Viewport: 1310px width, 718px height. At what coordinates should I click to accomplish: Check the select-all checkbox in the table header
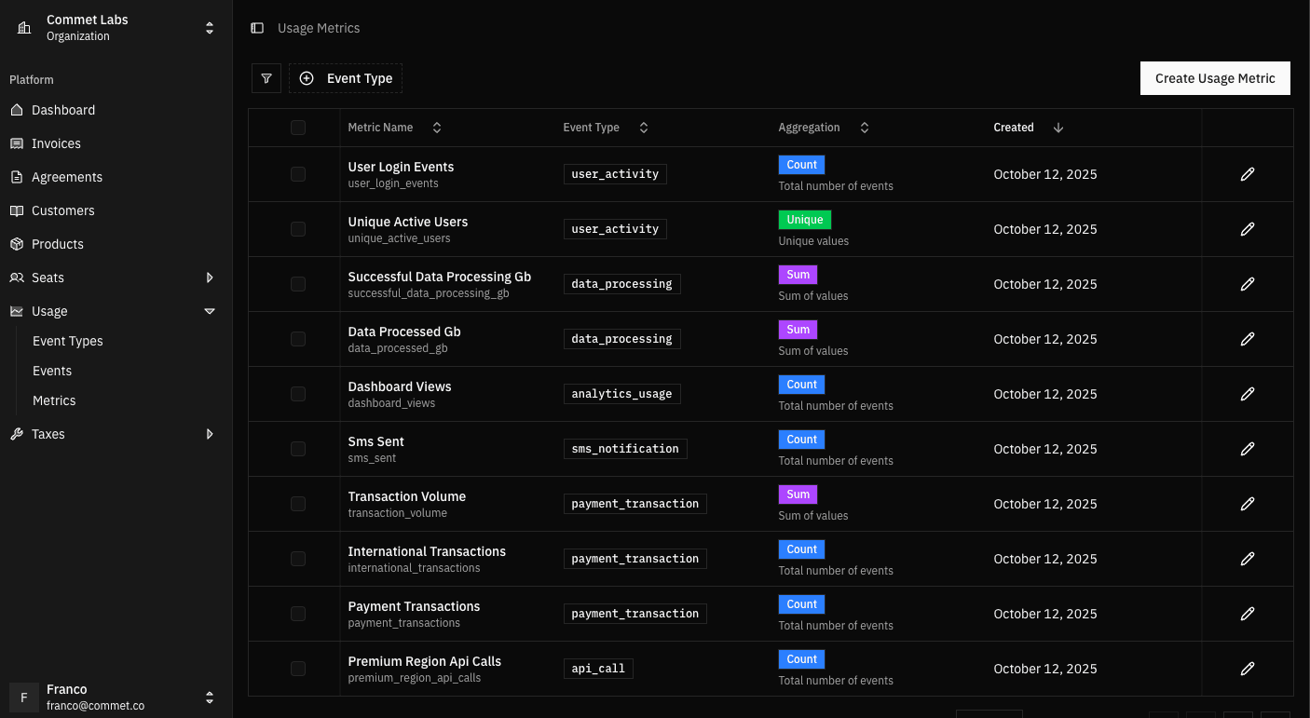click(297, 128)
